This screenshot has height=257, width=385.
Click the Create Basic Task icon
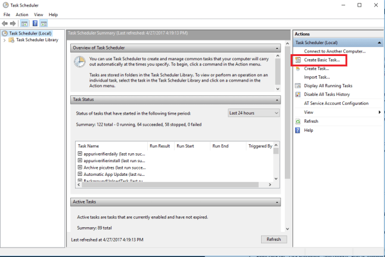coord(298,60)
